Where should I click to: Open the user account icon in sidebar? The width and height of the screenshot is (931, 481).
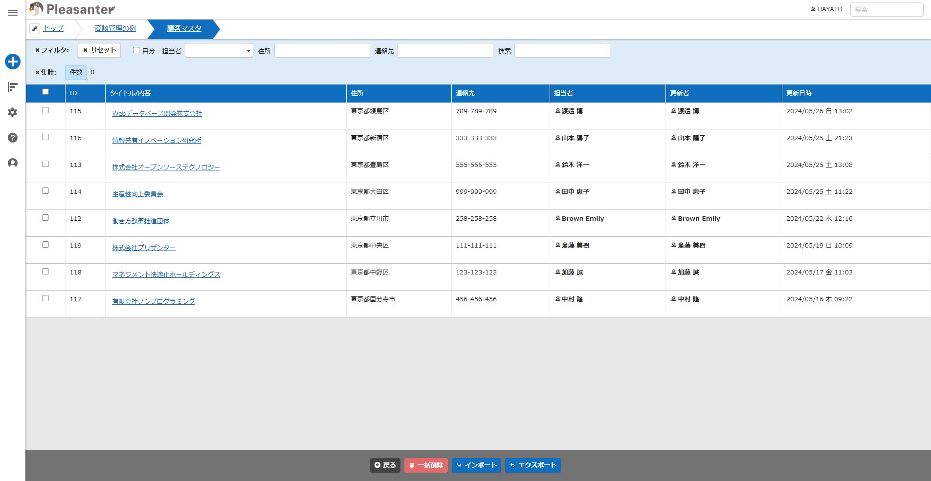point(13,163)
